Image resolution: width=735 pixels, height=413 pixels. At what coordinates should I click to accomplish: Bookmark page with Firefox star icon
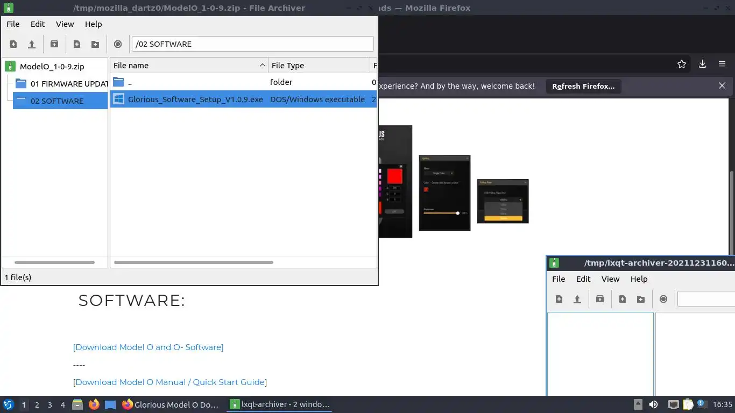coord(682,64)
